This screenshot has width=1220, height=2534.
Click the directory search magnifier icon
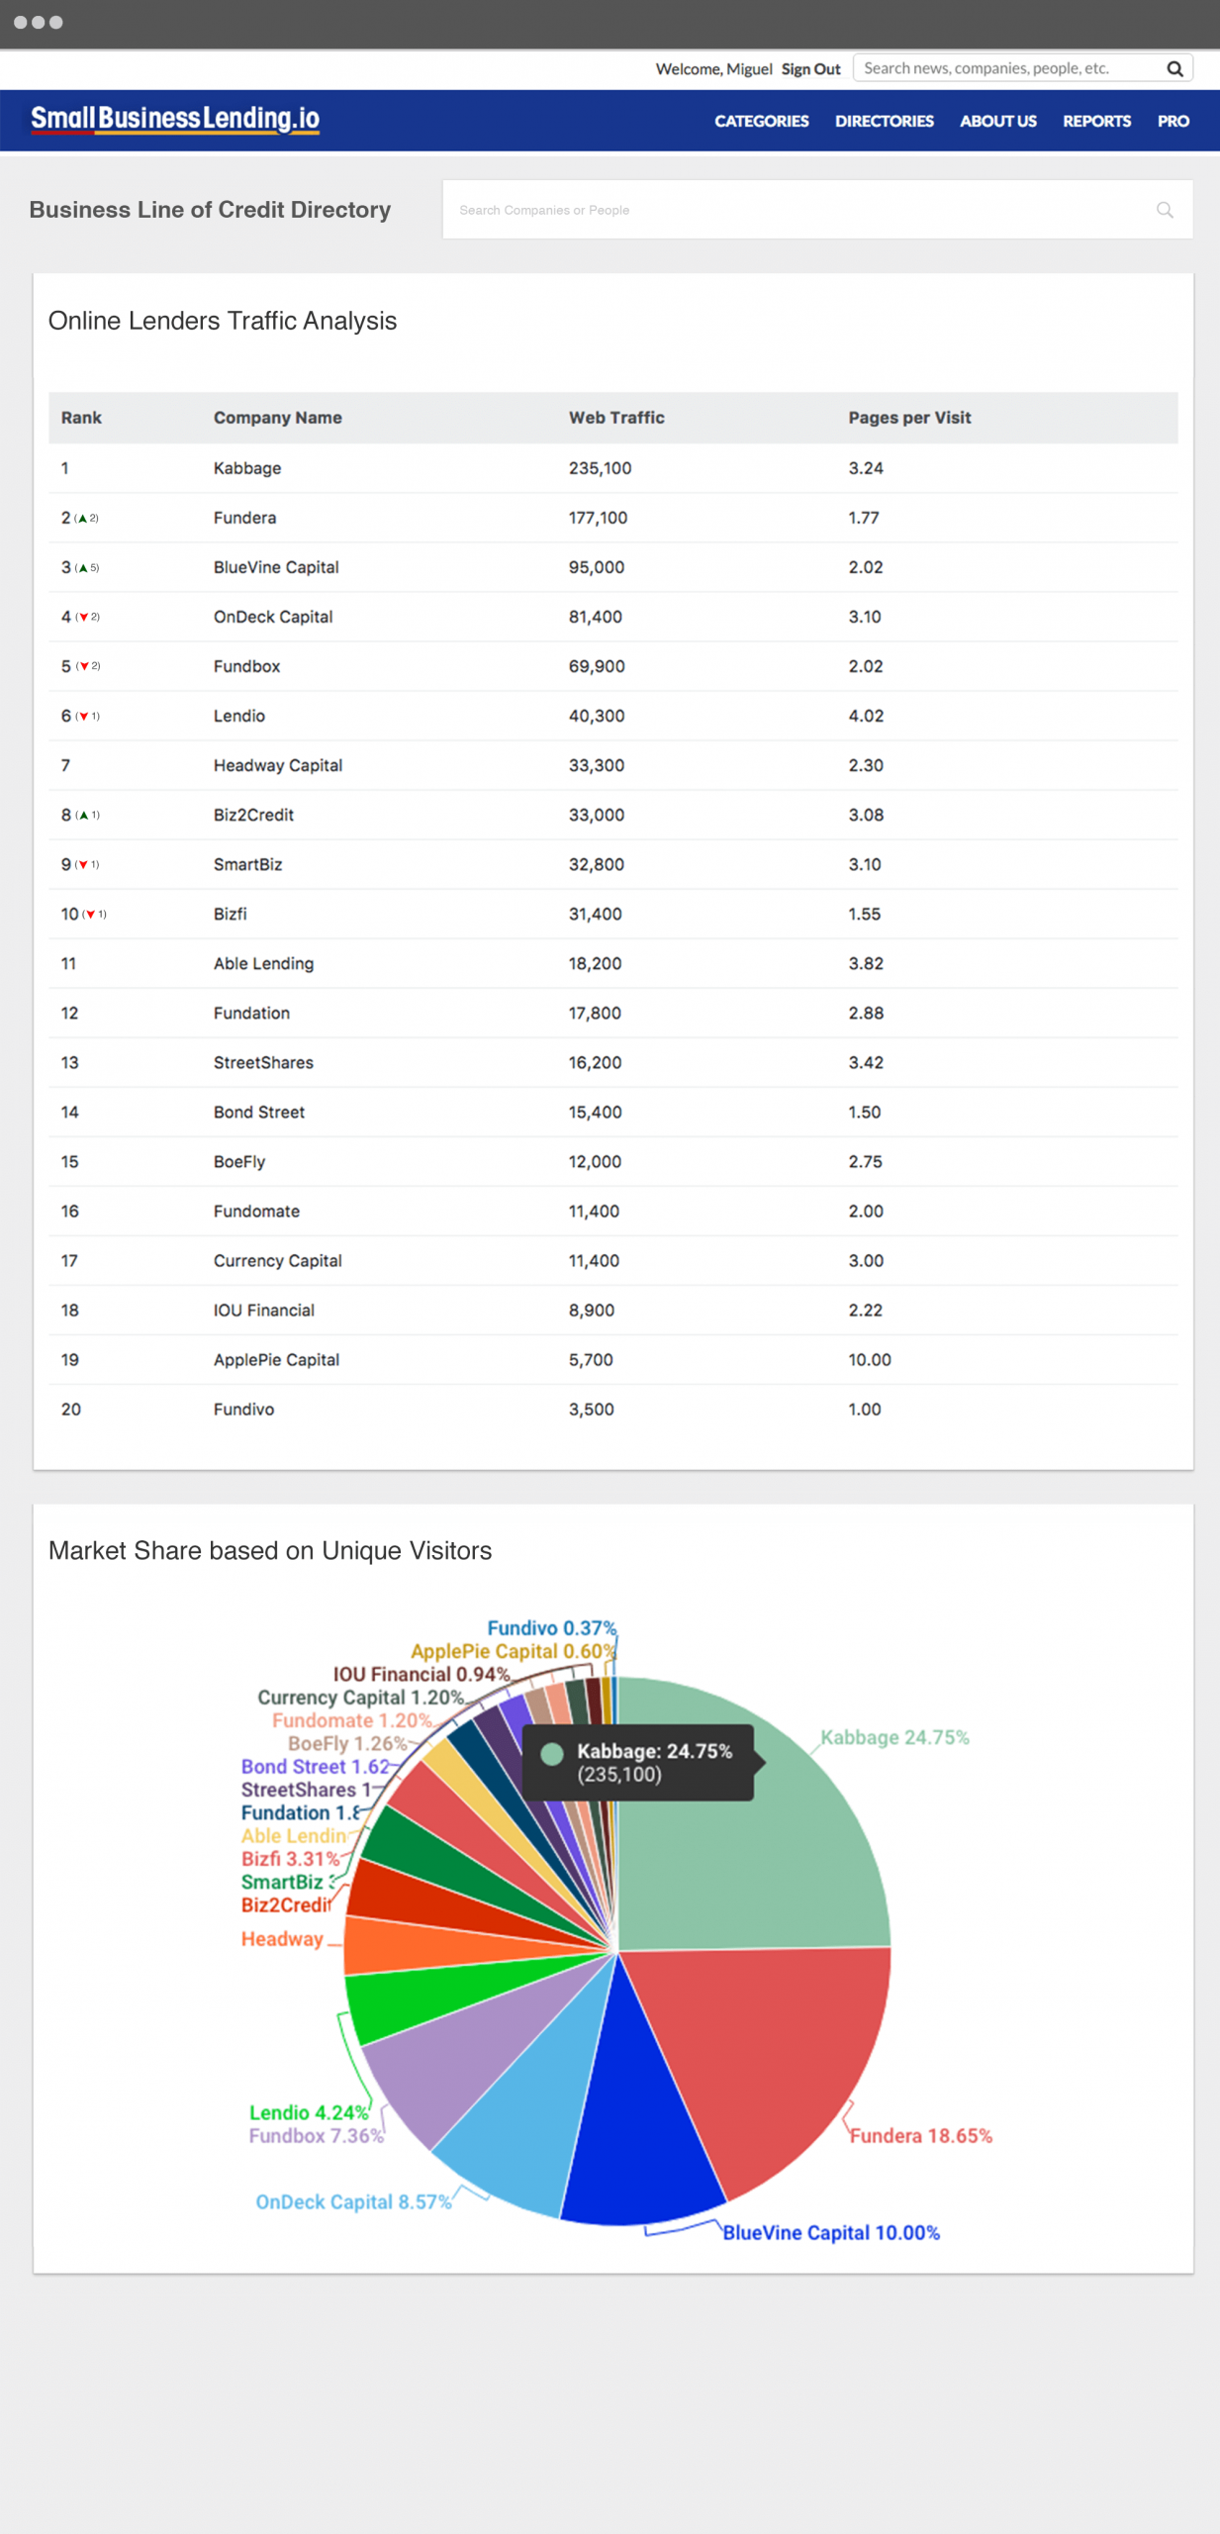pyautogui.click(x=1165, y=210)
